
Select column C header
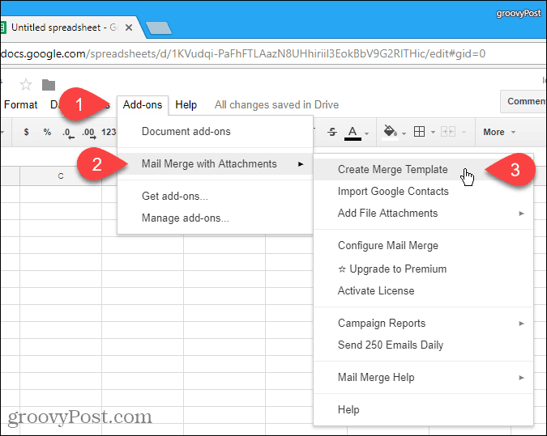pos(61,176)
